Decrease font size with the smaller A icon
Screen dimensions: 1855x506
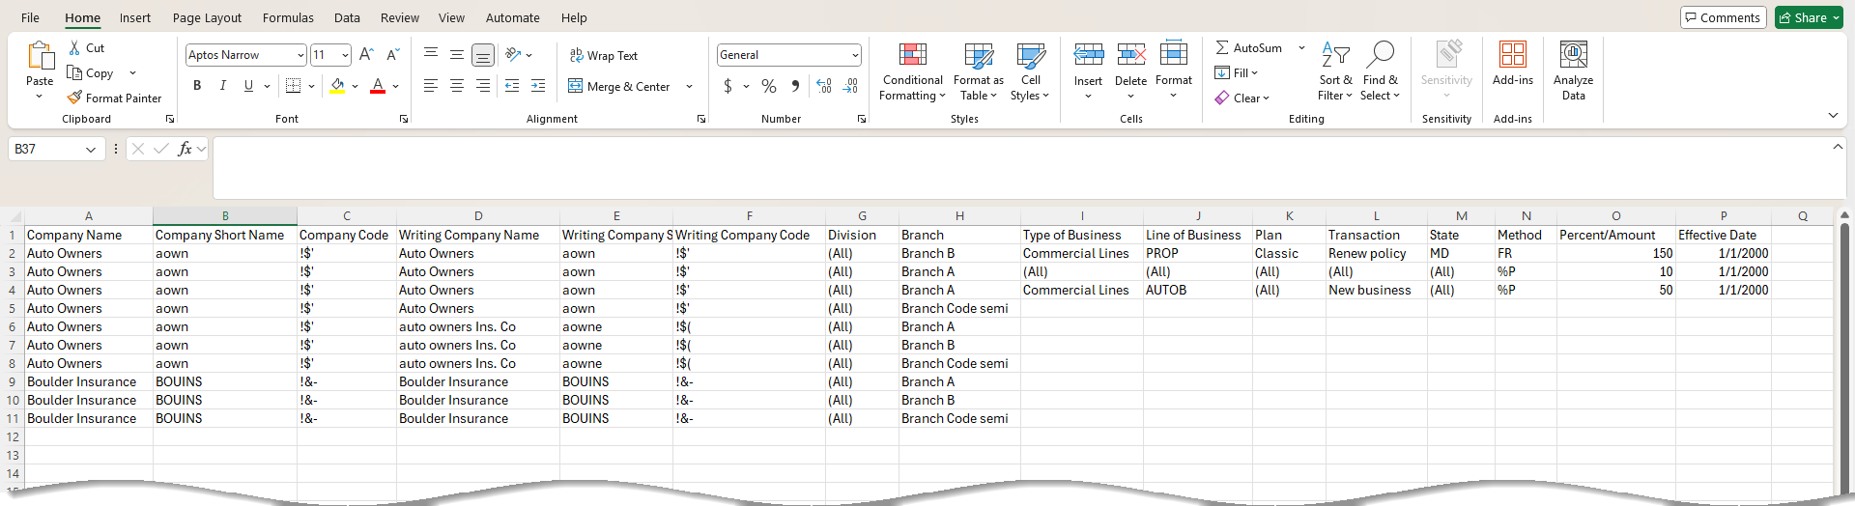pyautogui.click(x=392, y=55)
